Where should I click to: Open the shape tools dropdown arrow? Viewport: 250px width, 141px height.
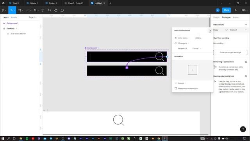coord(30,10)
